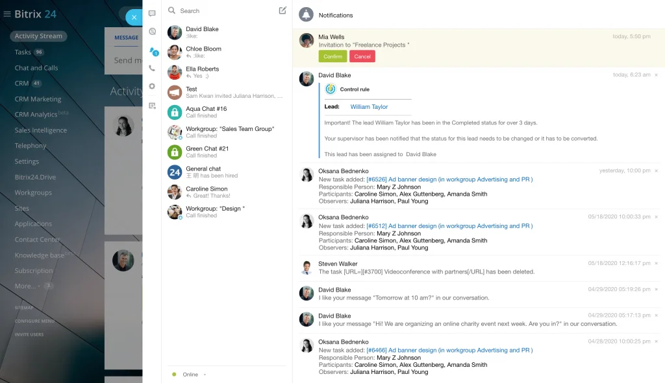Viewport: 665px width, 383px height.
Task: Click inside the Search input field
Action: coord(214,10)
